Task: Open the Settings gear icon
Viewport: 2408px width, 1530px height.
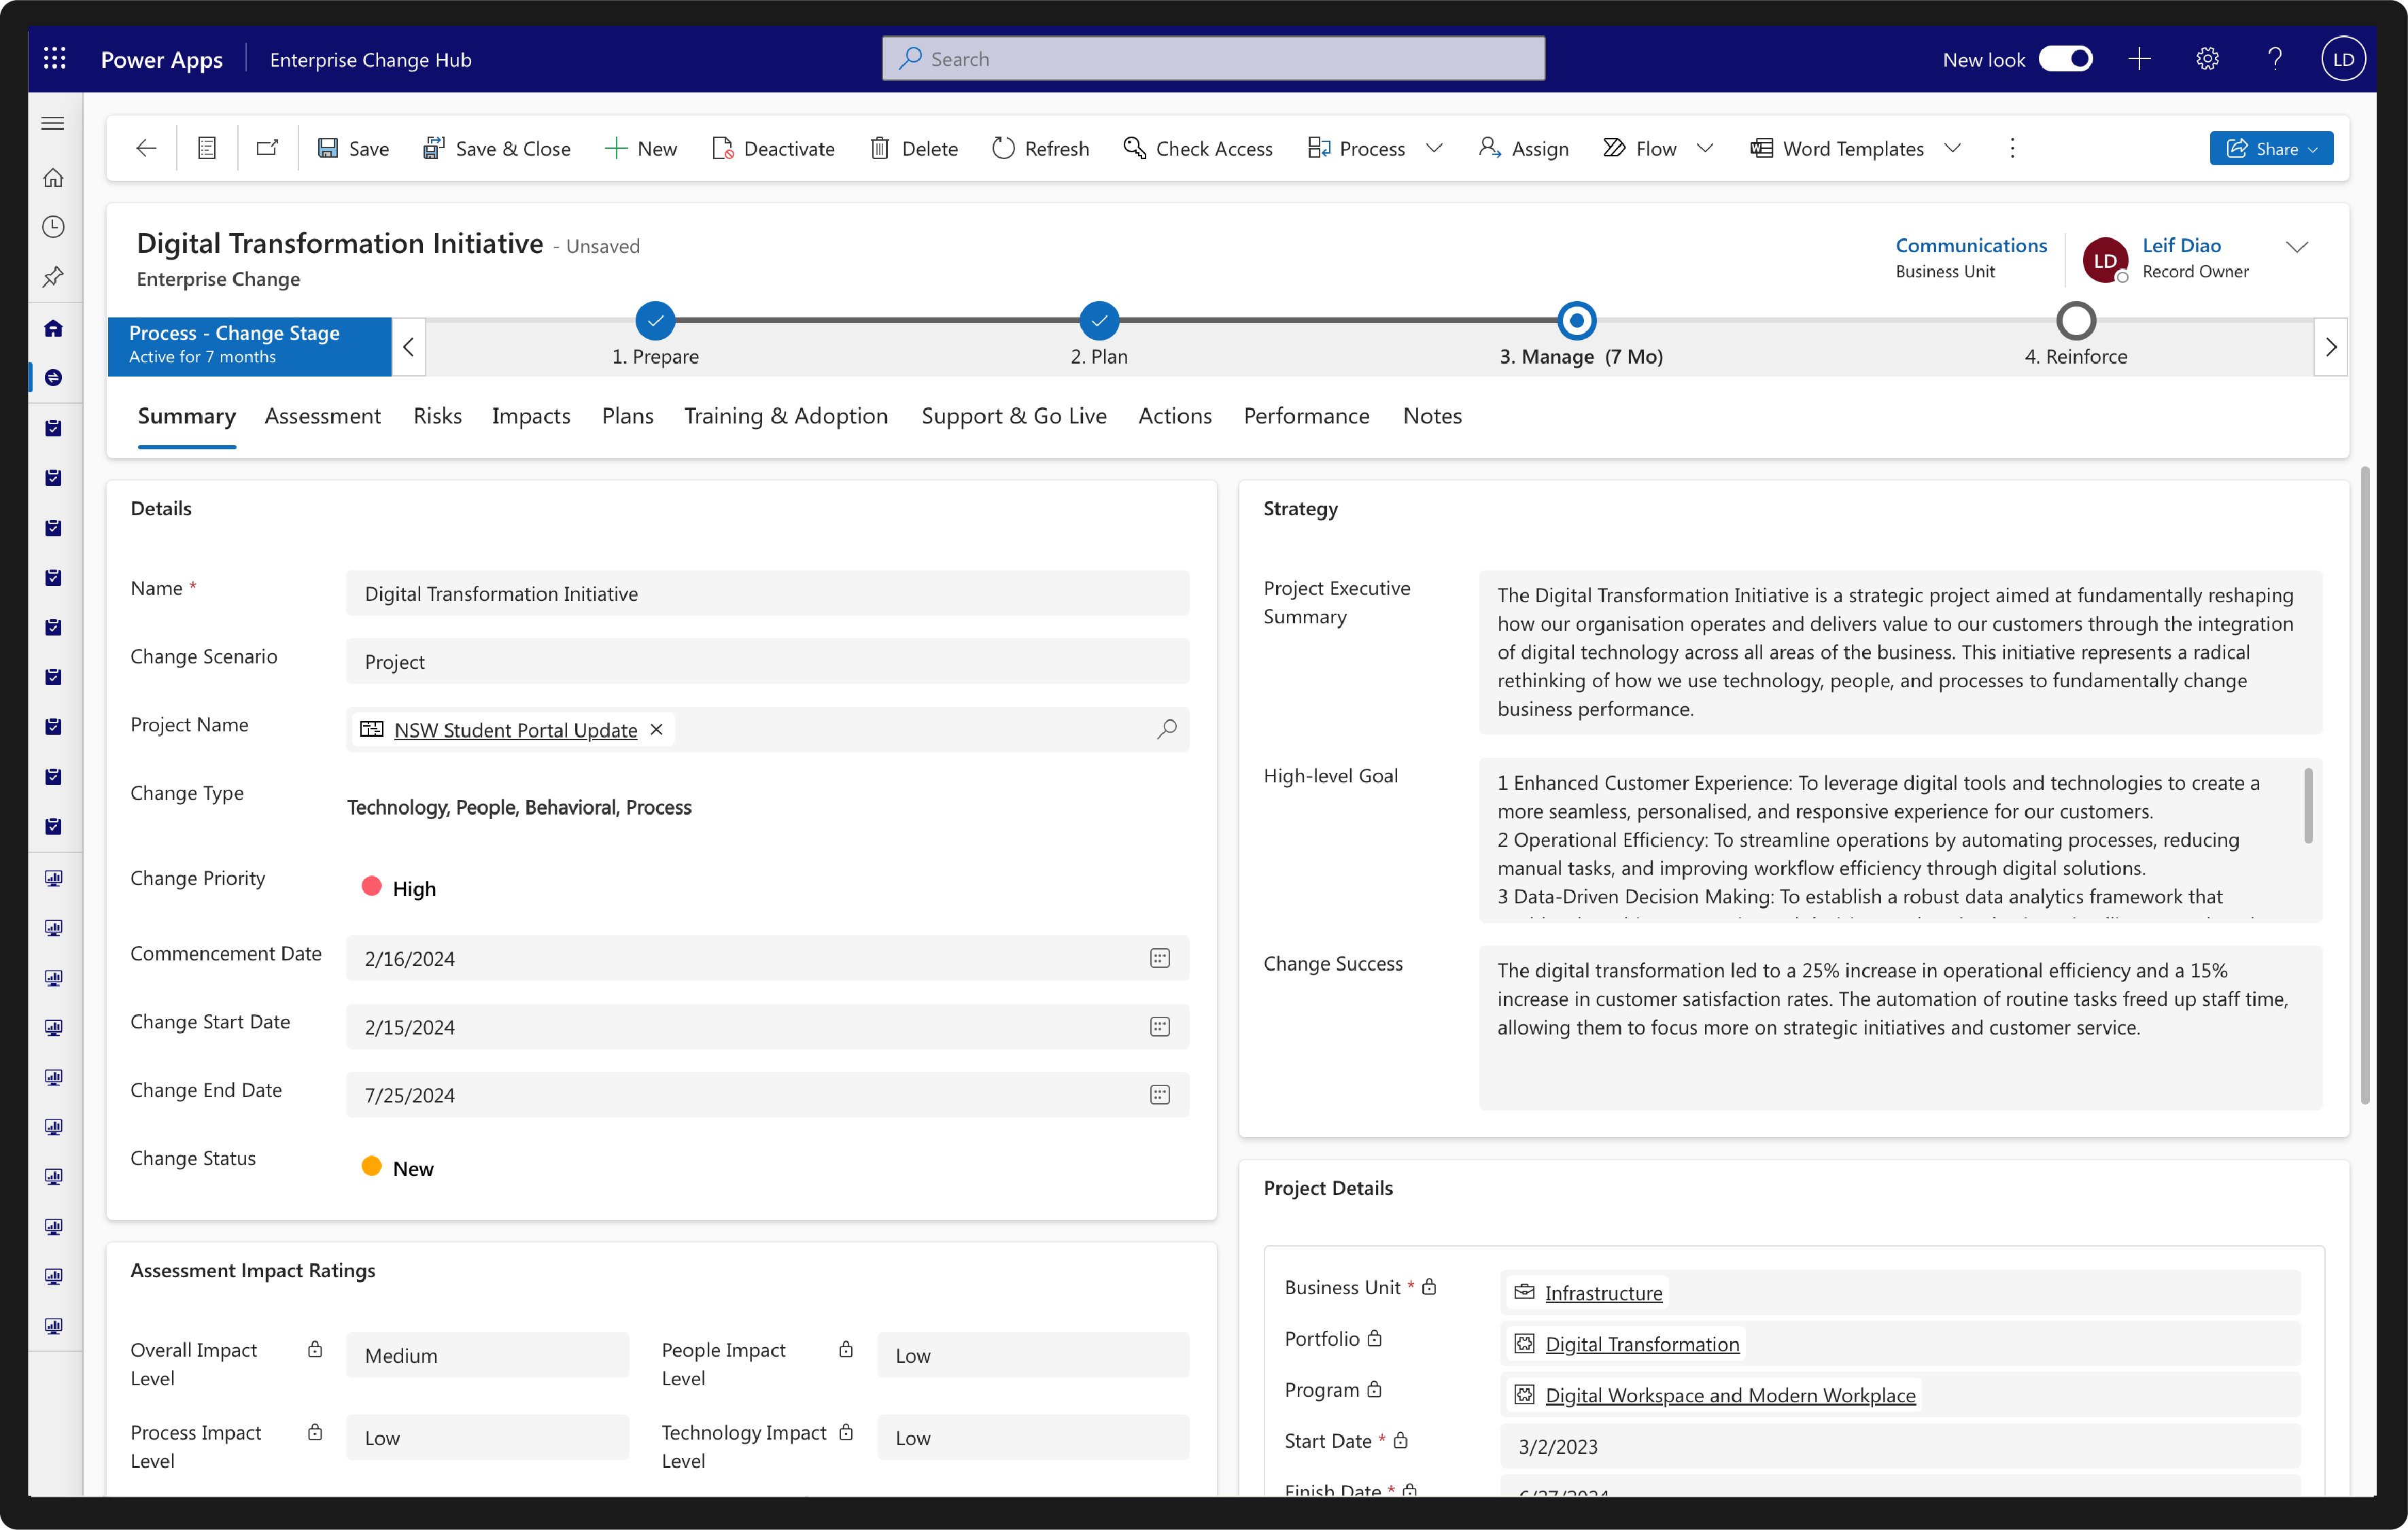Action: (x=2207, y=59)
